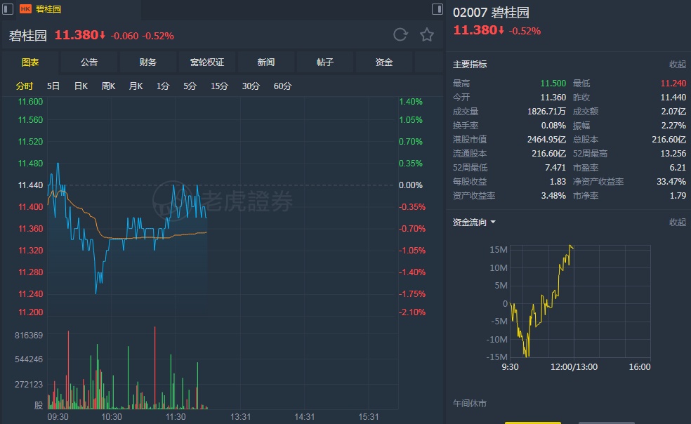Select the 周K chart period

coord(108,86)
